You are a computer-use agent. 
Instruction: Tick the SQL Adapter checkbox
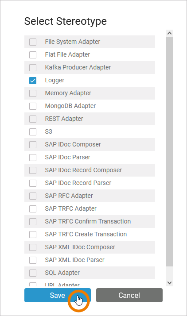coord(33,273)
